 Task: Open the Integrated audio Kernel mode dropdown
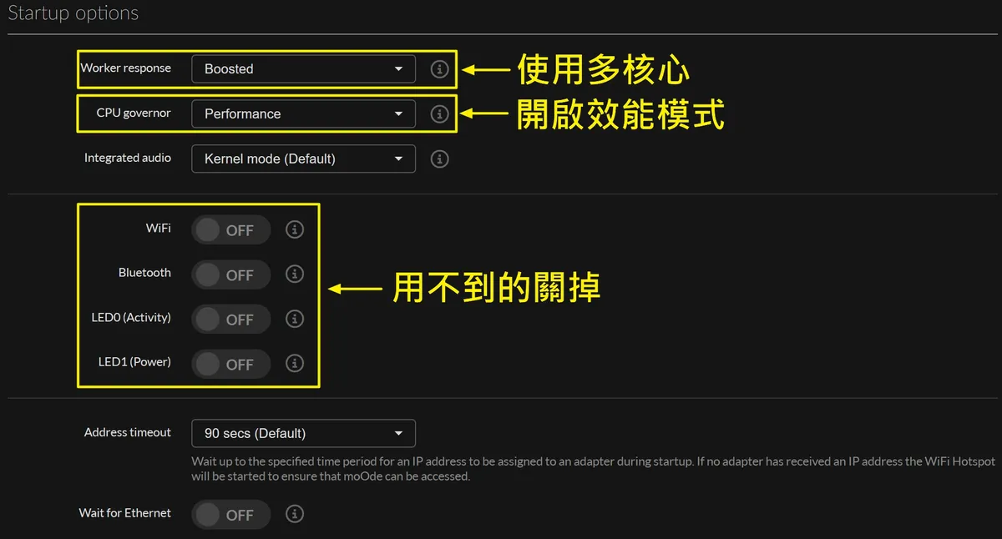pos(304,159)
